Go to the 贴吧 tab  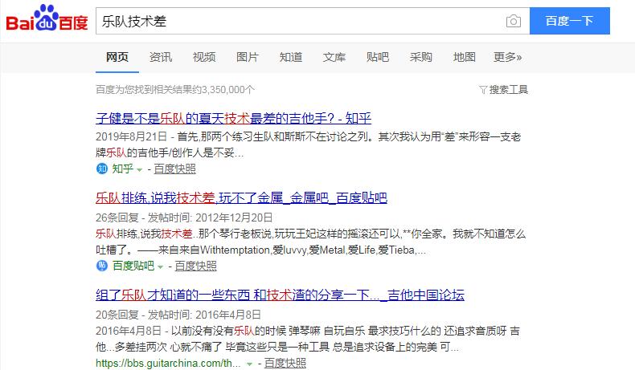tap(378, 57)
